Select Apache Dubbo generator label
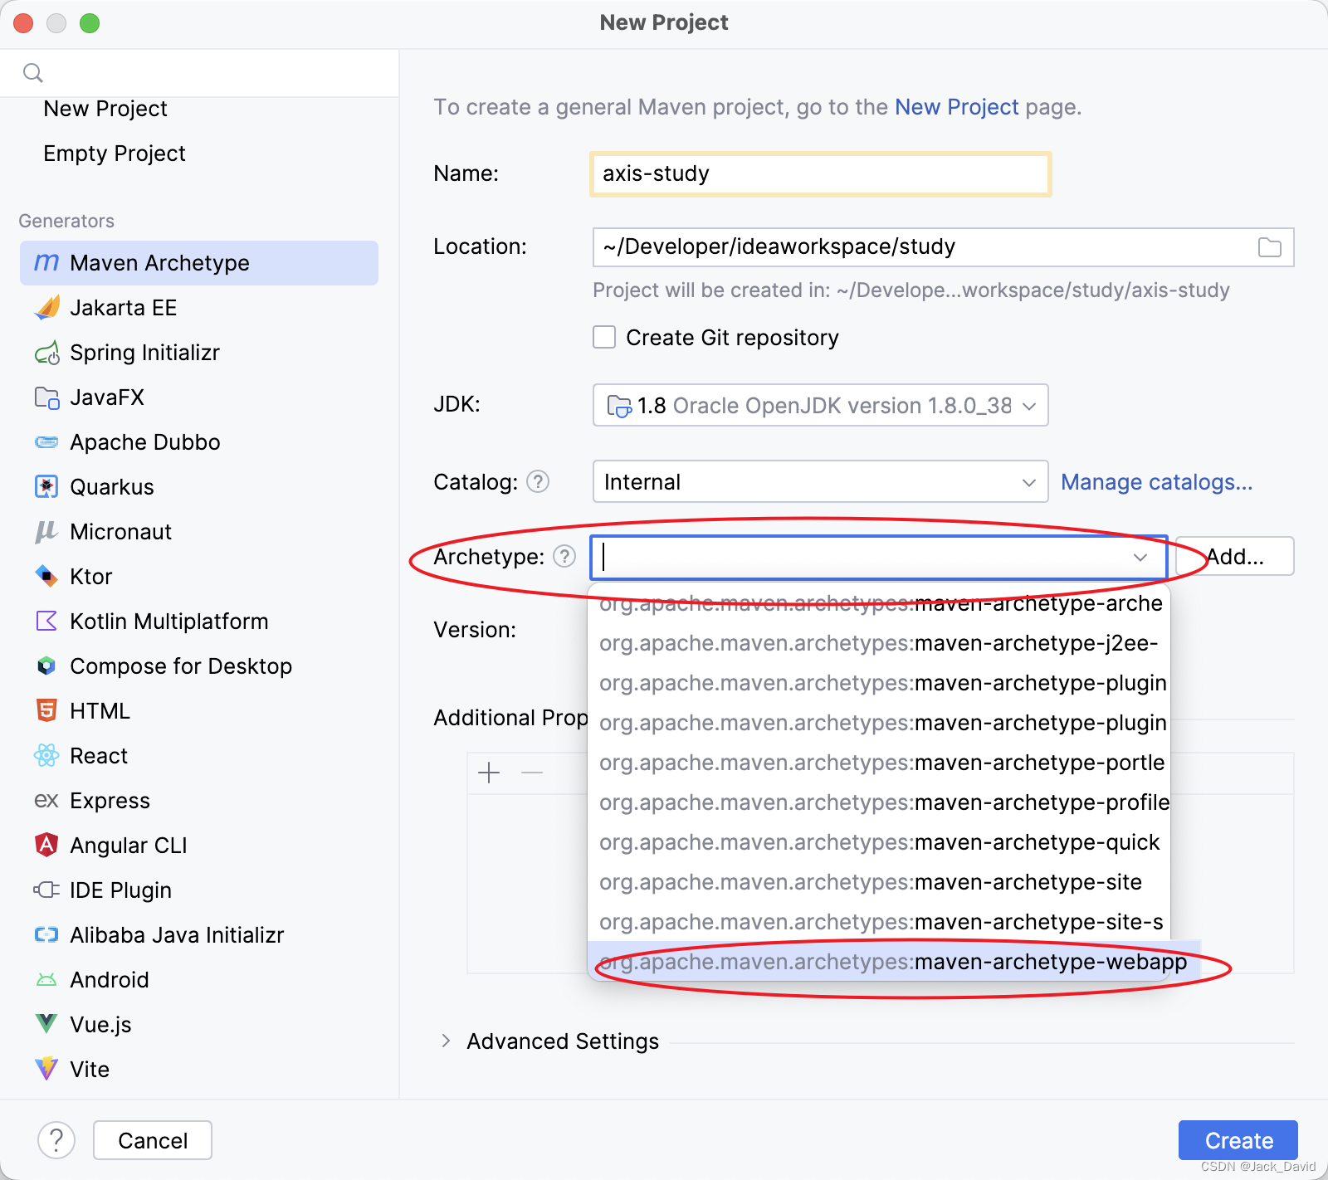This screenshot has width=1328, height=1180. [145, 441]
